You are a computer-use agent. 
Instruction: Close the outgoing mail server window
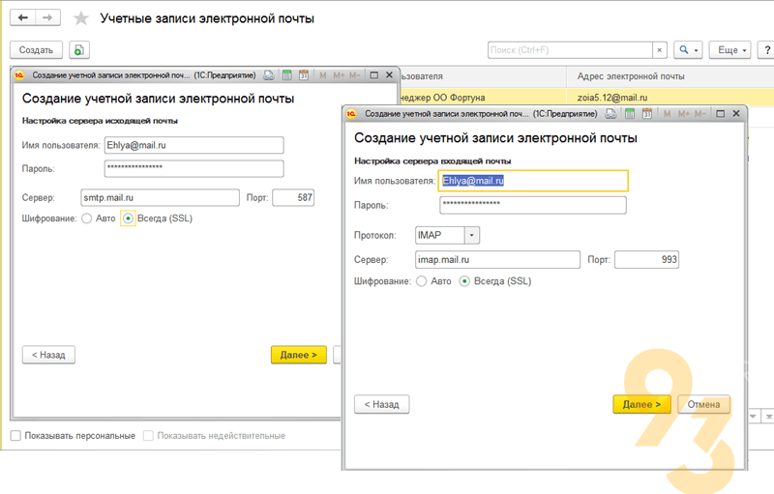389,75
